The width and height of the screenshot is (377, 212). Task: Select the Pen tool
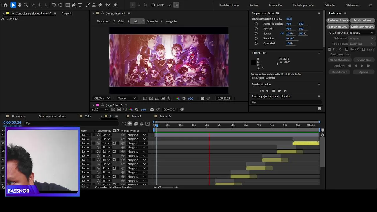[74, 5]
